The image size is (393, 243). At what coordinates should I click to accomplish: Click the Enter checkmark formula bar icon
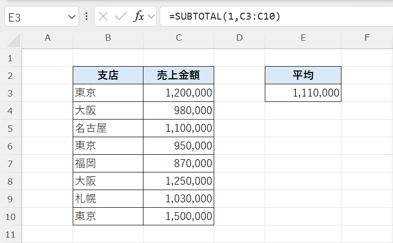pyautogui.click(x=120, y=17)
